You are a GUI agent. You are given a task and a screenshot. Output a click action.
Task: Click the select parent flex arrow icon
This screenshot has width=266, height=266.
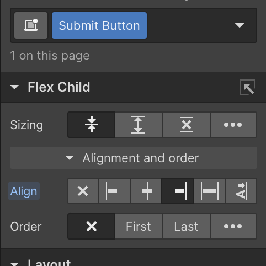pos(247,87)
